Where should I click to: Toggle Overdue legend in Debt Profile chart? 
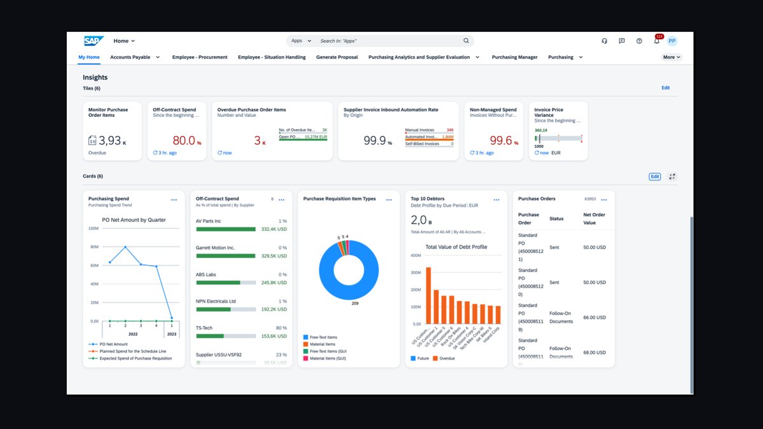[444, 358]
